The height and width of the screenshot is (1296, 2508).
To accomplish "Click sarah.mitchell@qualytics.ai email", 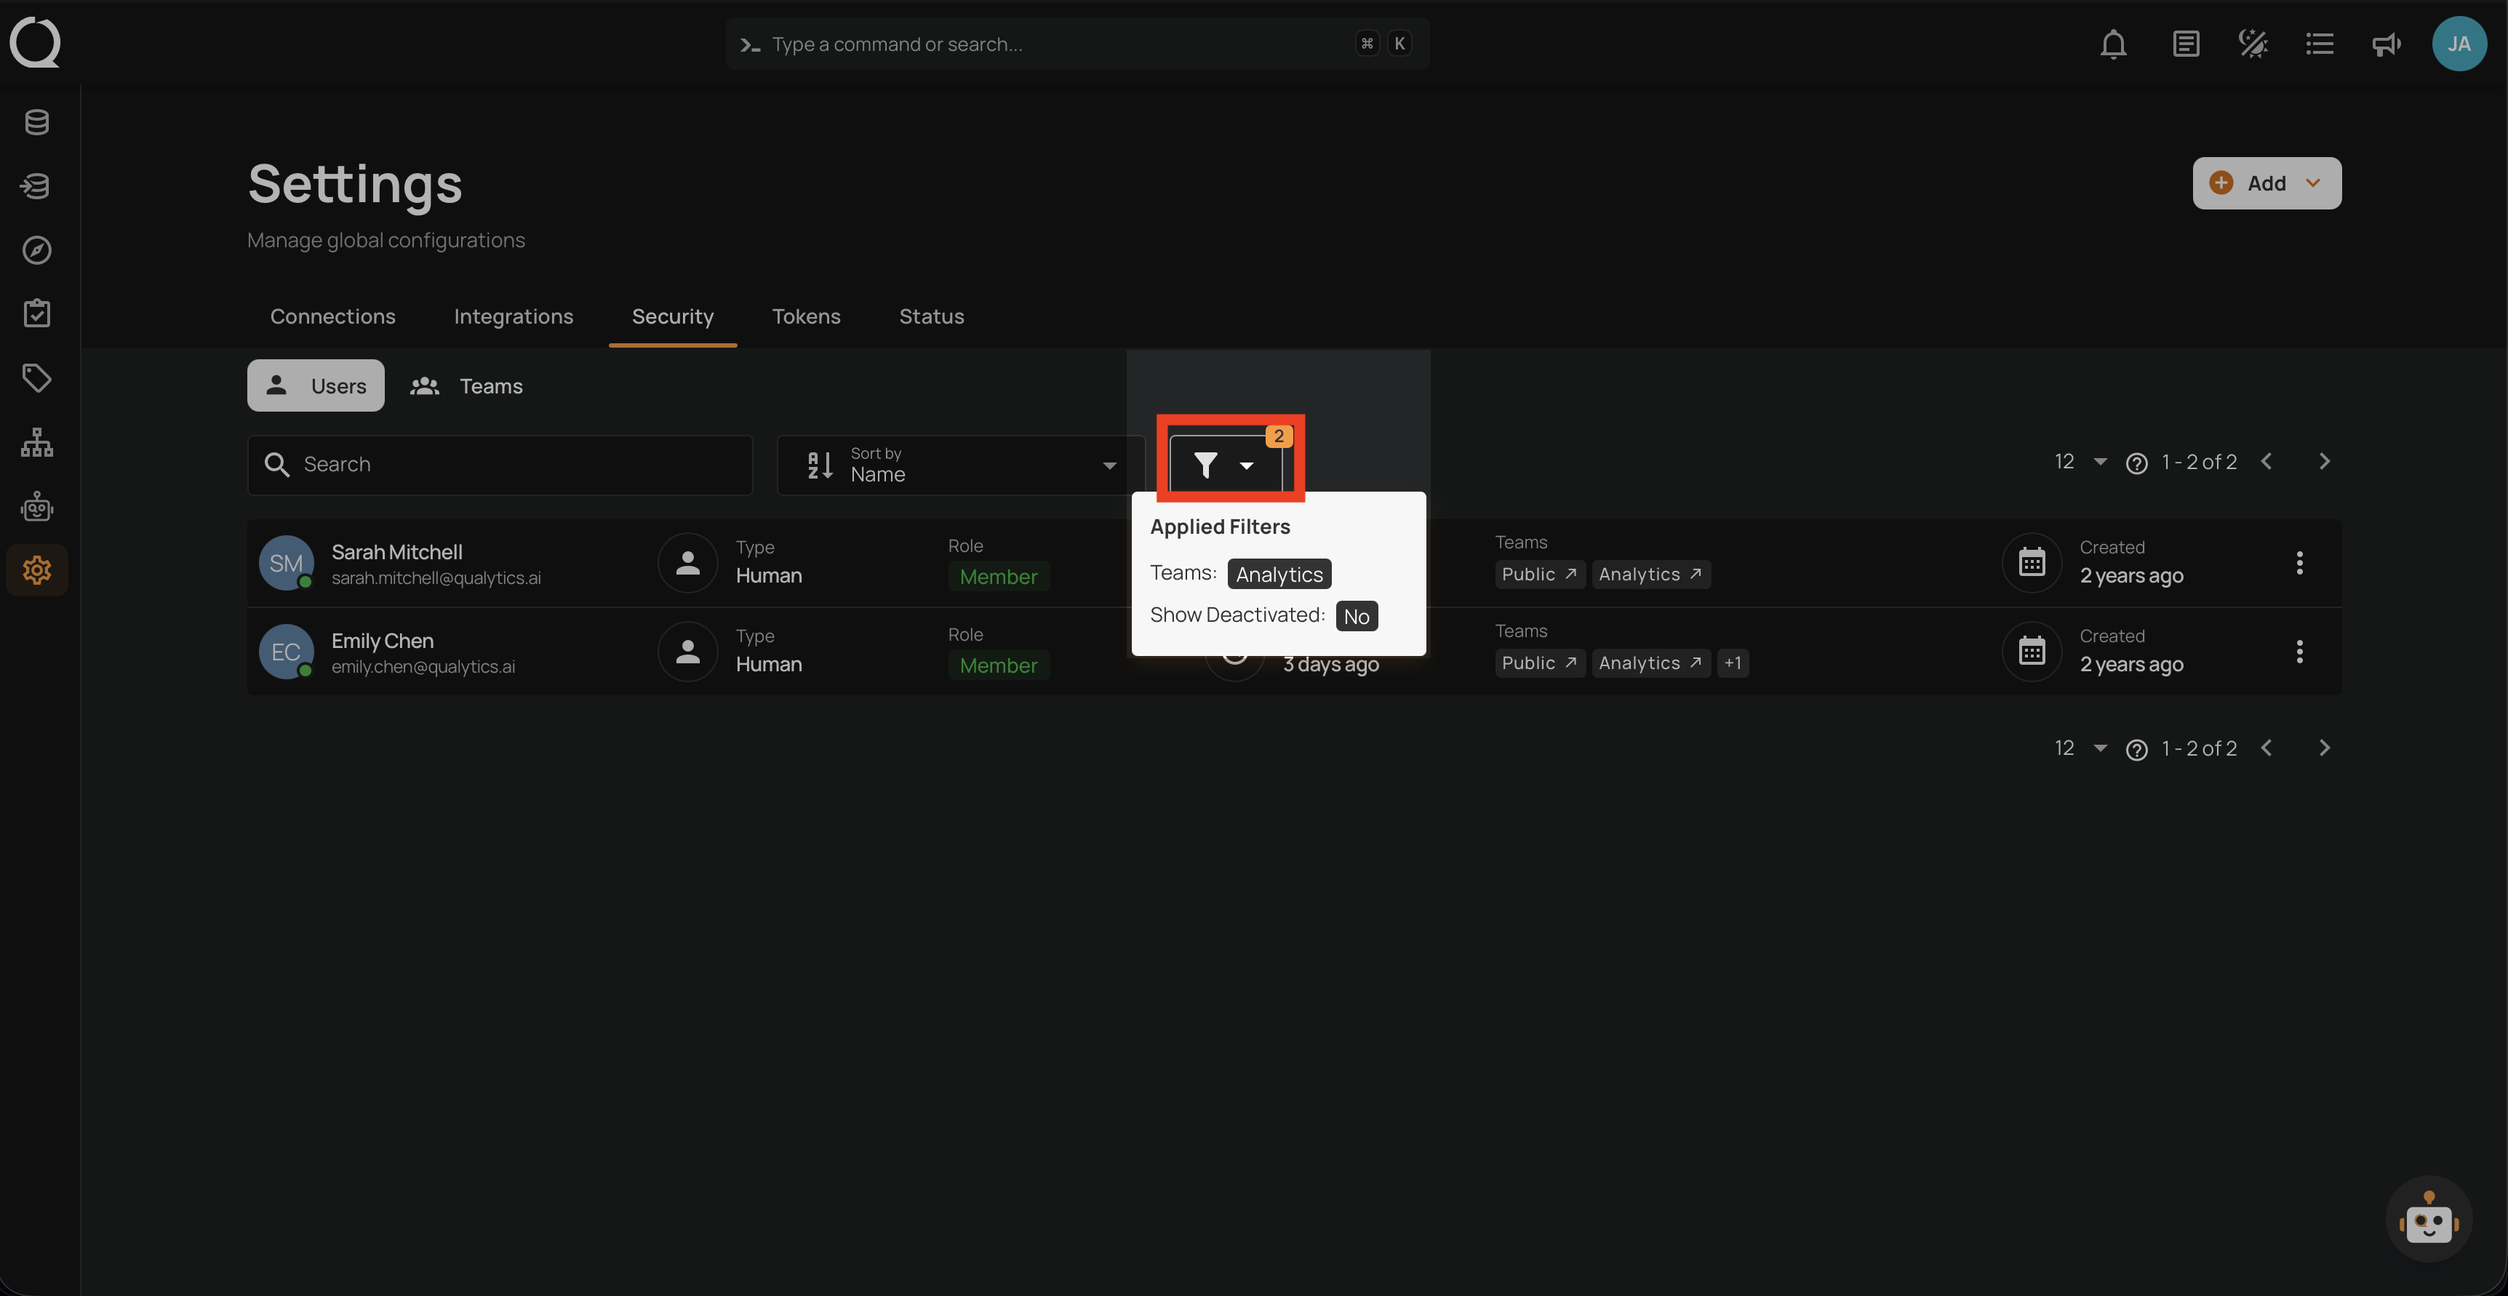I will click(435, 578).
